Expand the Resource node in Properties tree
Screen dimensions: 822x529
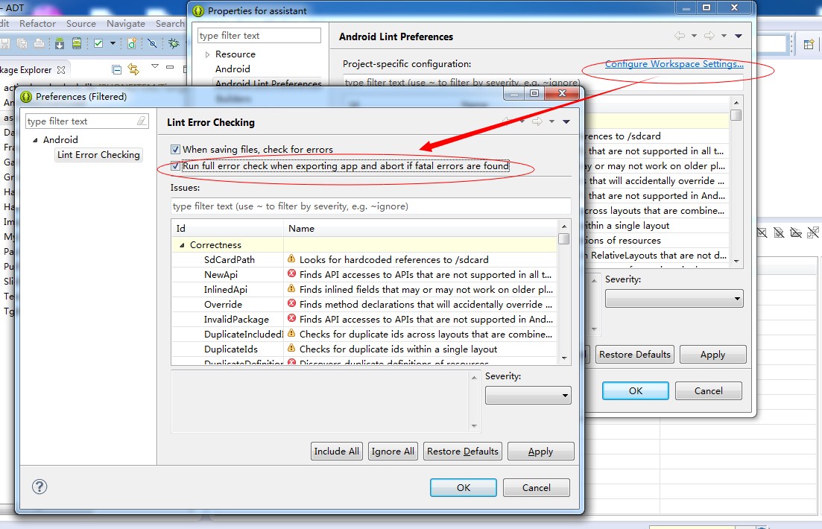tap(208, 54)
